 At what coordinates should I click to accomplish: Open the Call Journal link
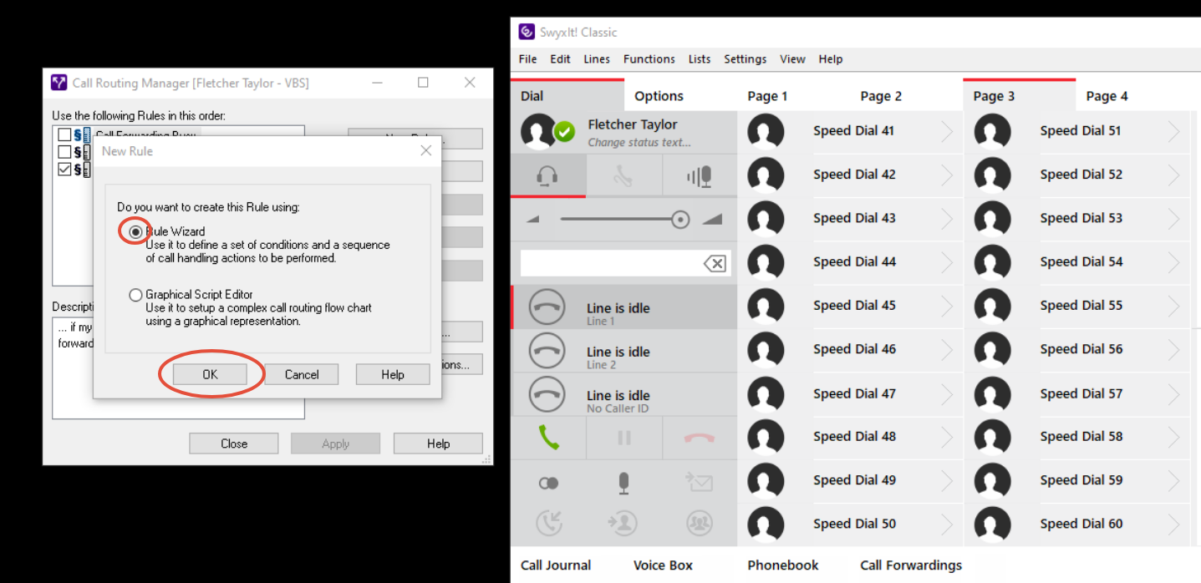tap(556, 565)
